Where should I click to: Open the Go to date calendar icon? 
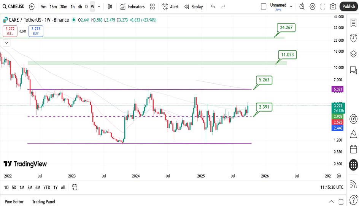click(75, 187)
